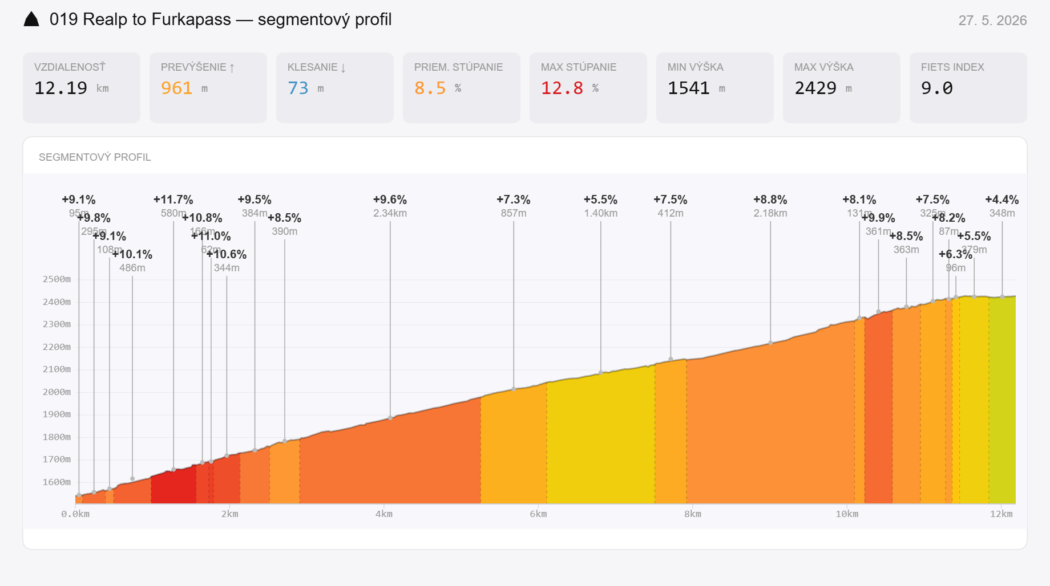The width and height of the screenshot is (1050, 586).
Task: Open the KLESANIE card showing 73 m
Action: click(x=335, y=88)
